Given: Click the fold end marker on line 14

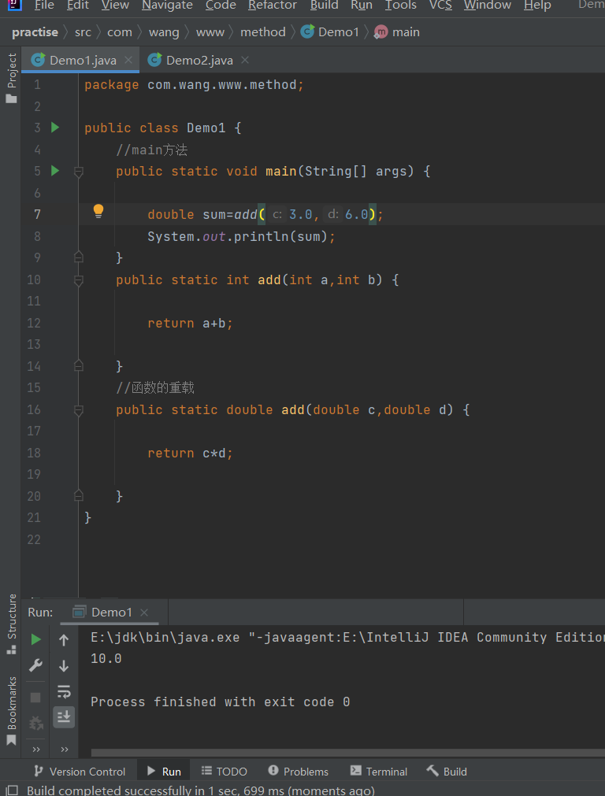Looking at the screenshot, I should [x=78, y=365].
